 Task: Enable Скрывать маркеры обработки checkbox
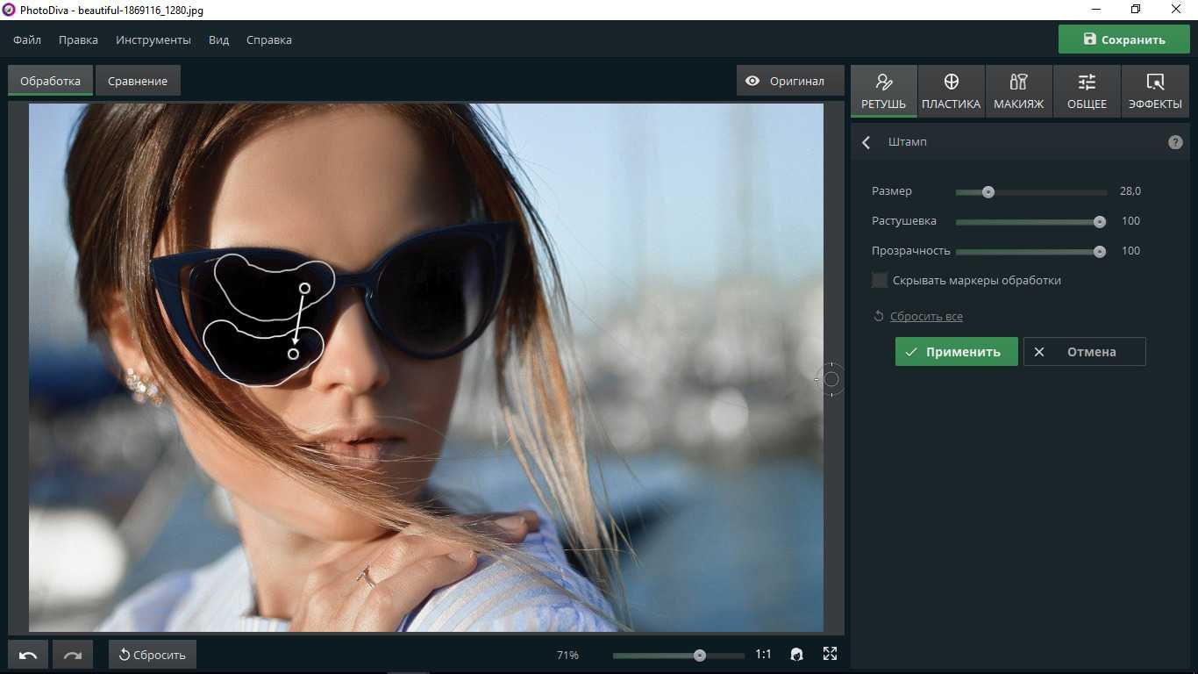tap(880, 281)
